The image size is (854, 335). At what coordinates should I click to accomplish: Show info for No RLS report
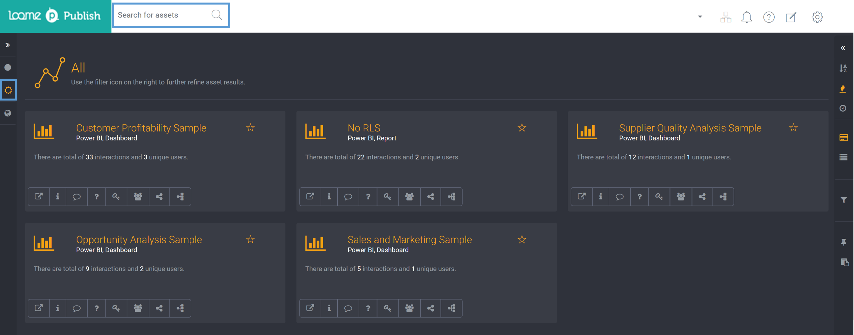(x=329, y=197)
